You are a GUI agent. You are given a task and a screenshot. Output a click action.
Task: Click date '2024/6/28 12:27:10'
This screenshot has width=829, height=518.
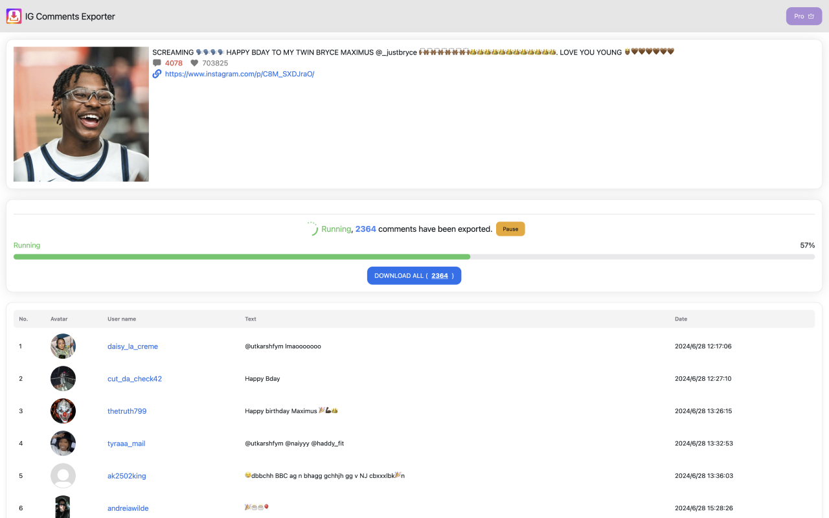tap(703, 379)
